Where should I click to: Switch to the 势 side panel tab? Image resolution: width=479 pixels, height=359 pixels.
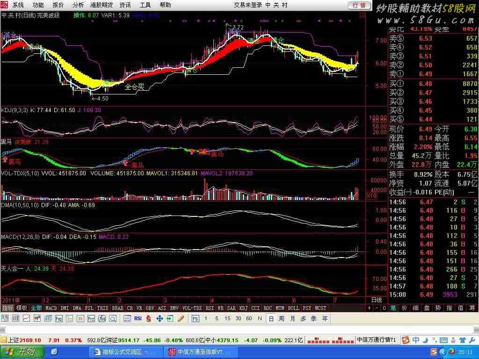point(438,308)
